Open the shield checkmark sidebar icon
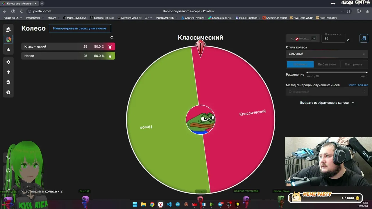 [8, 82]
